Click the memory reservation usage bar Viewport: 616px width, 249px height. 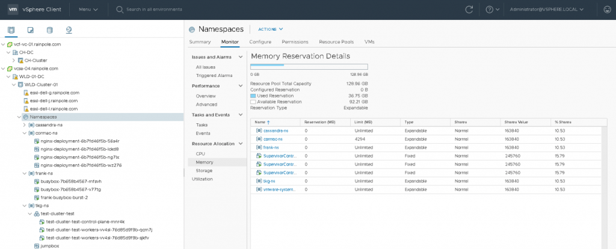click(308, 66)
